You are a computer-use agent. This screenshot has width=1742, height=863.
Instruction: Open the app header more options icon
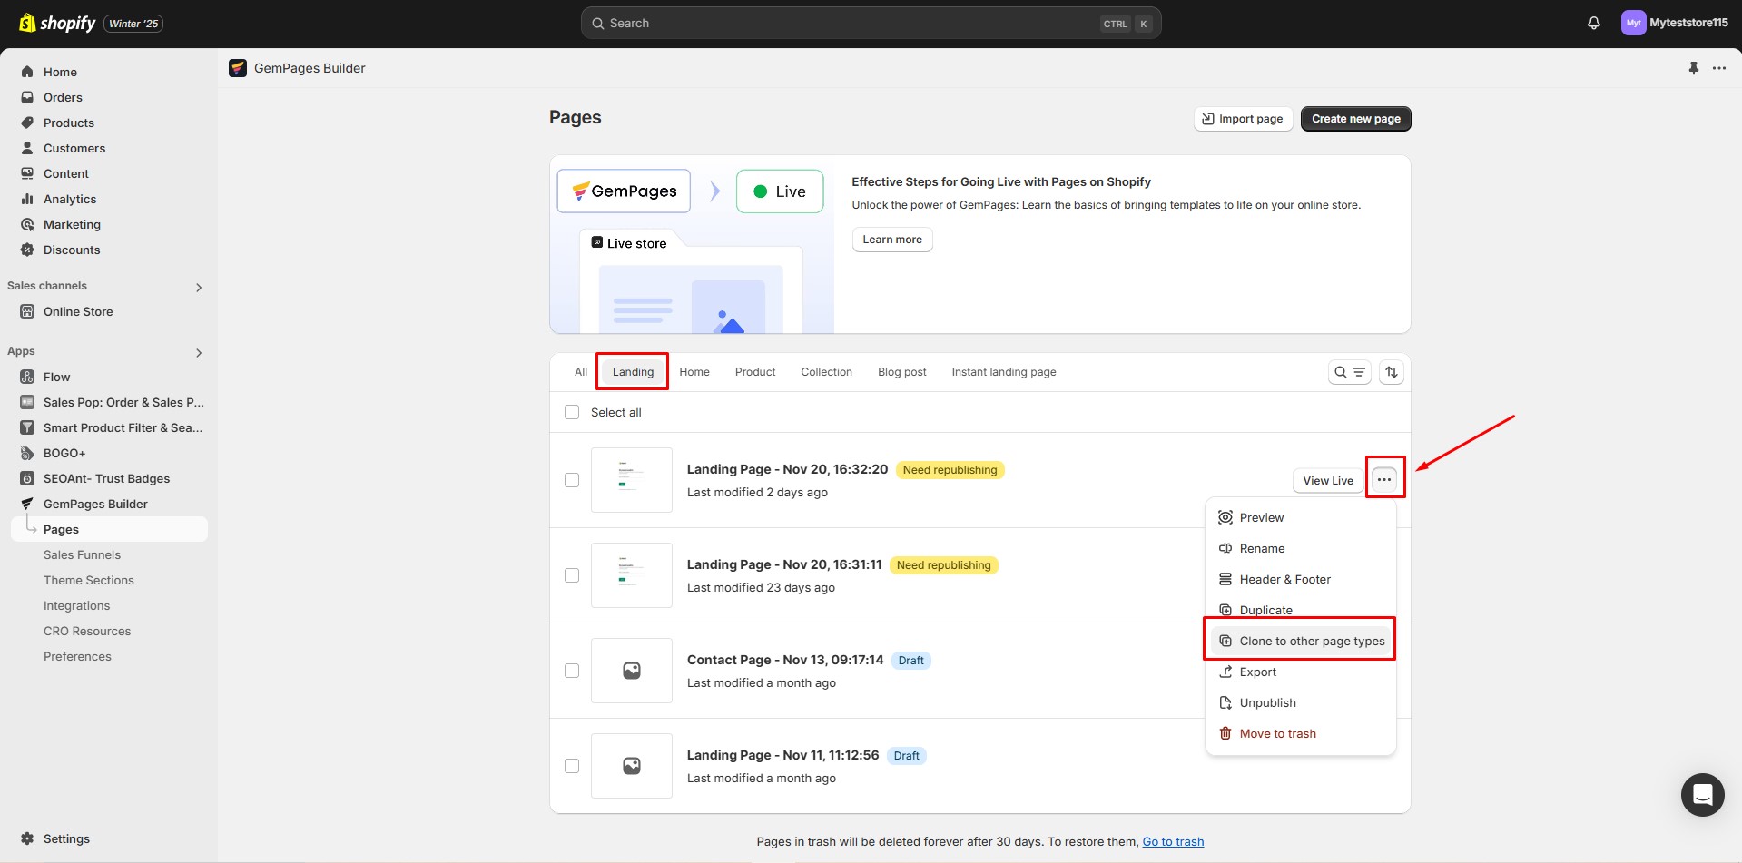(1719, 68)
